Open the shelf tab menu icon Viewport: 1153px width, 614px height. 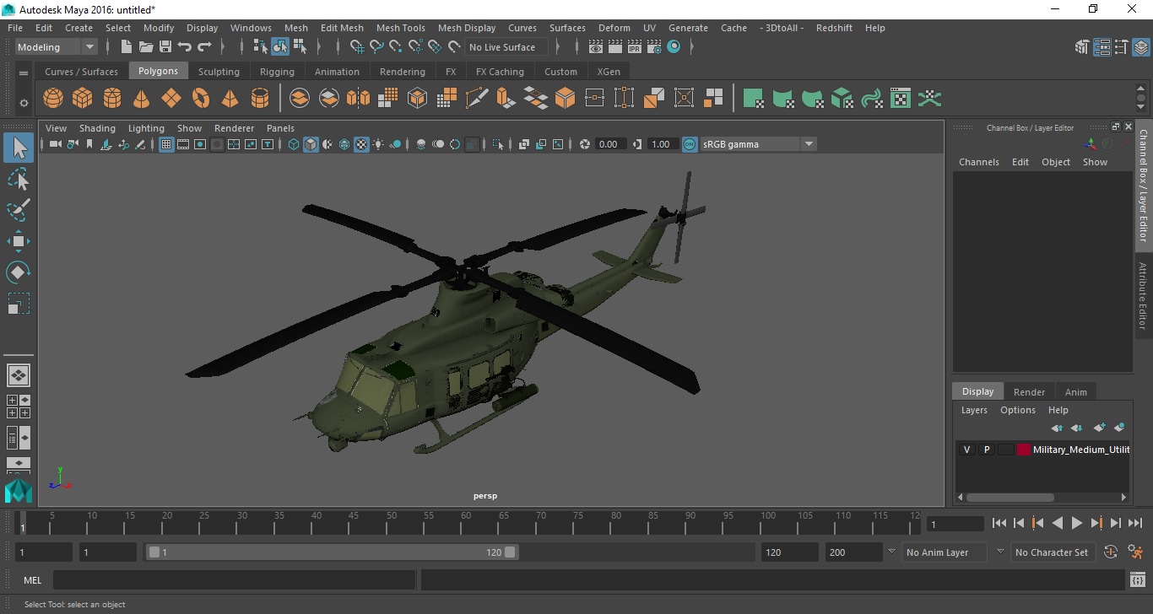point(24,73)
